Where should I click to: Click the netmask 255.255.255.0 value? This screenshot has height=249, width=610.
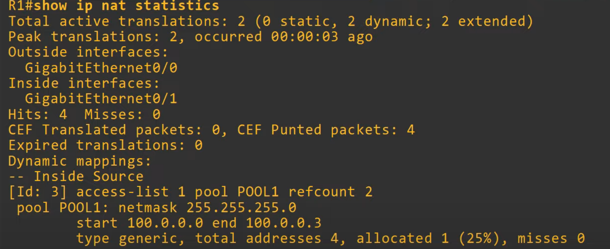pos(241,208)
